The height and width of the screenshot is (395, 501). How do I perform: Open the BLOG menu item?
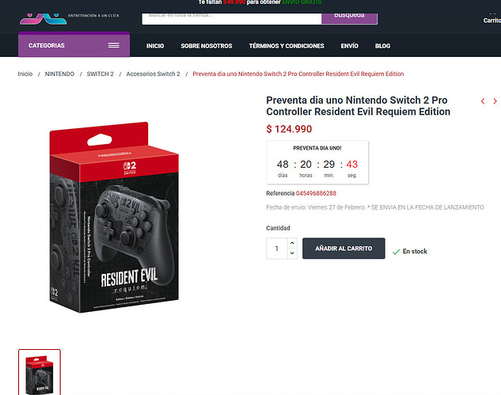tap(383, 46)
